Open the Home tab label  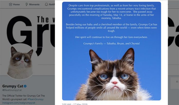tap(16, 4)
